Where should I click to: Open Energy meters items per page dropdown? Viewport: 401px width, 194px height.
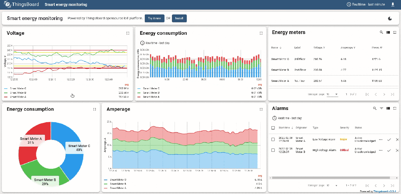[332, 94]
